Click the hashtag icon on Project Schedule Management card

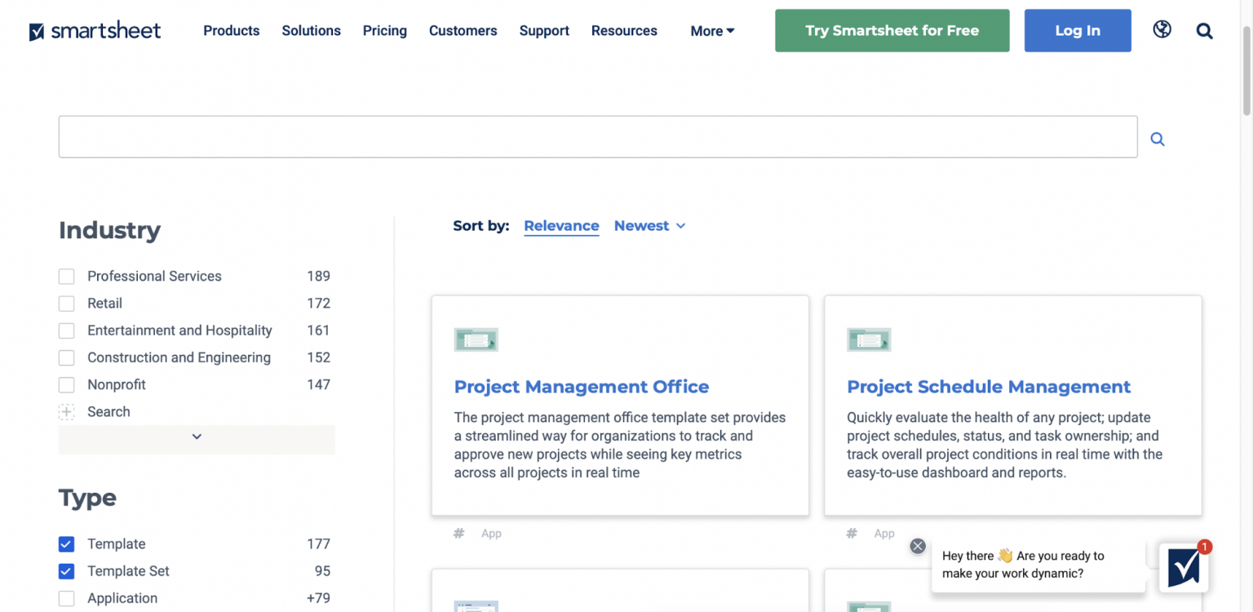[851, 533]
